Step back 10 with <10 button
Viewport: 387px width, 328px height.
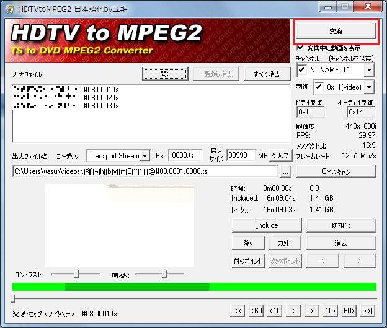pyautogui.click(x=275, y=310)
